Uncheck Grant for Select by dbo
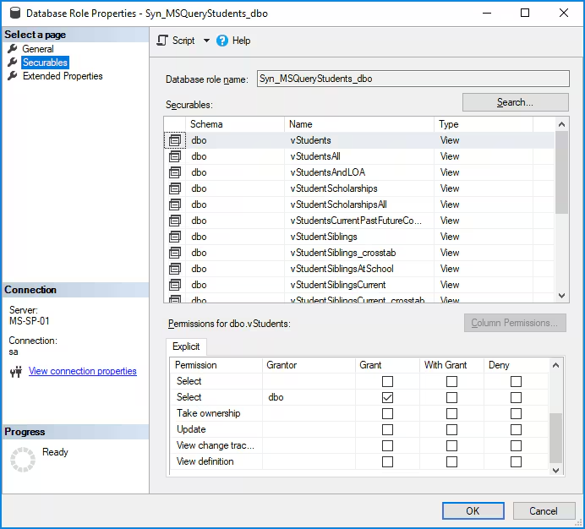The image size is (585, 529). (x=387, y=397)
